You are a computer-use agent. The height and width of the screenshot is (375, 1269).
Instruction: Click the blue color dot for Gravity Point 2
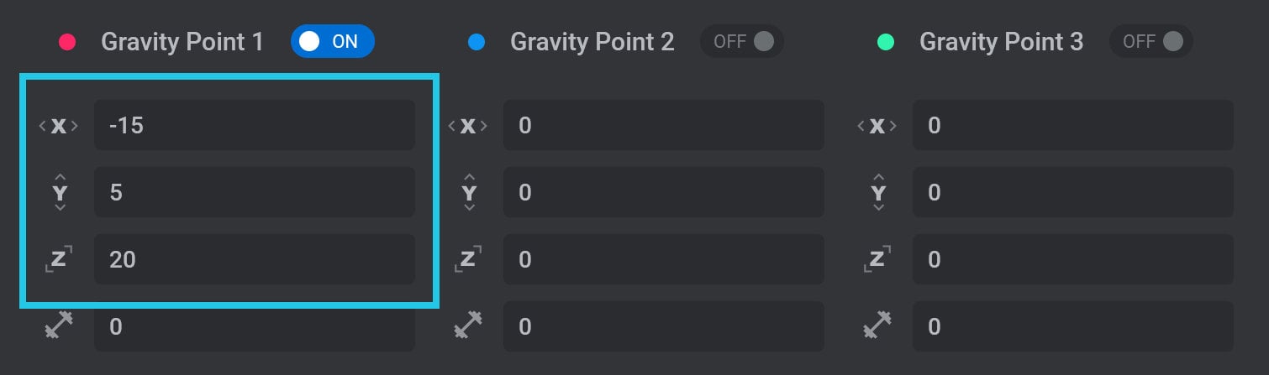pyautogui.click(x=477, y=42)
